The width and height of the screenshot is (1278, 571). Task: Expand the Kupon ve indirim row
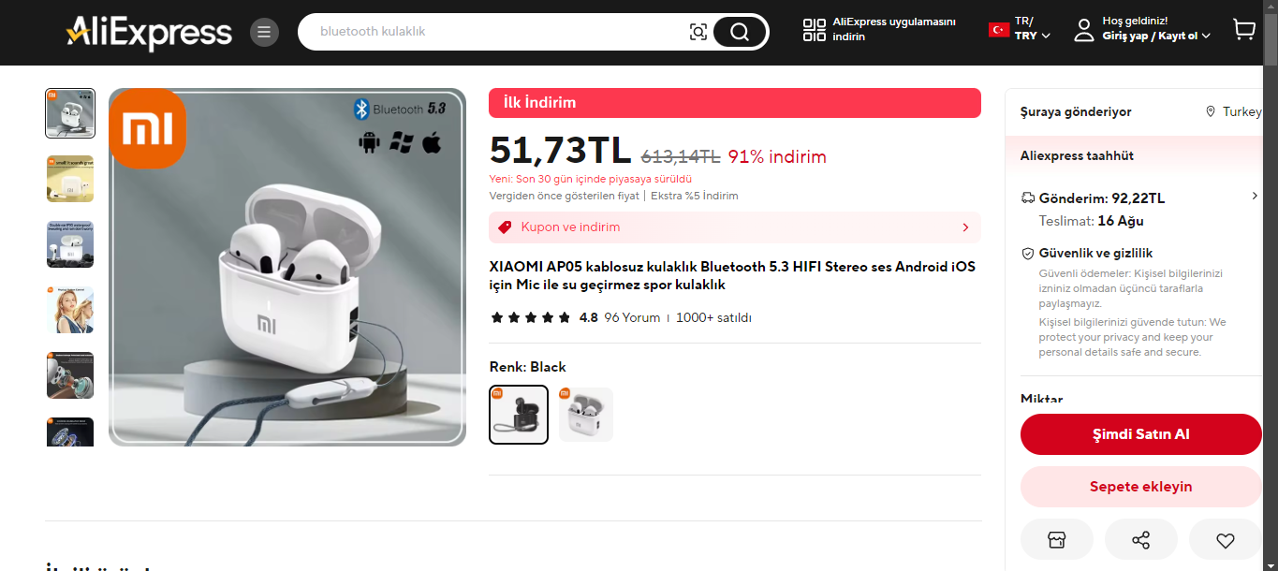(735, 227)
